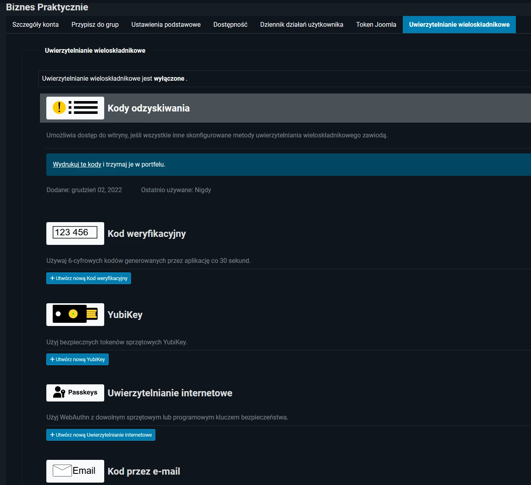Click the Kod przez e-mail heading
The height and width of the screenshot is (485, 531).
click(x=144, y=471)
